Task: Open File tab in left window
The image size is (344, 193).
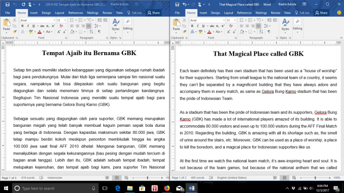Action: 8,13
